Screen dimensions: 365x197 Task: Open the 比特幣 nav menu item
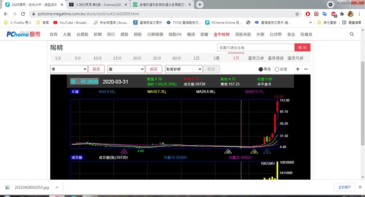[x=276, y=34]
